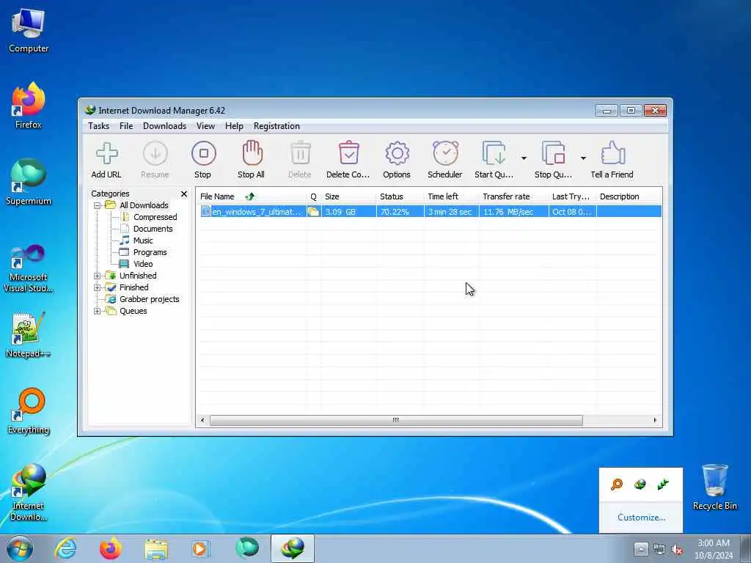Open the Windows Start button
Screen dimensions: 751x563
tap(20, 548)
